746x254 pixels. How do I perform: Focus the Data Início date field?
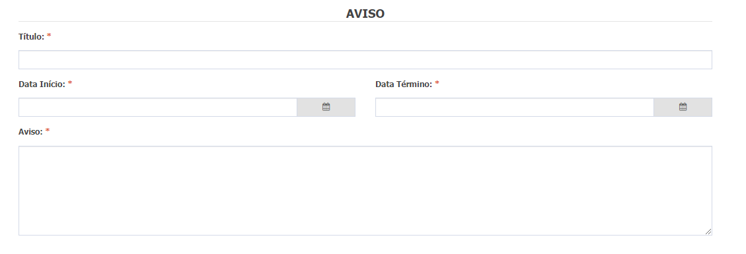[158, 108]
